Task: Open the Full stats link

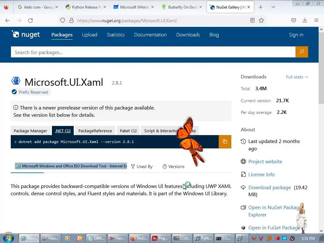Action: pyautogui.click(x=297, y=77)
